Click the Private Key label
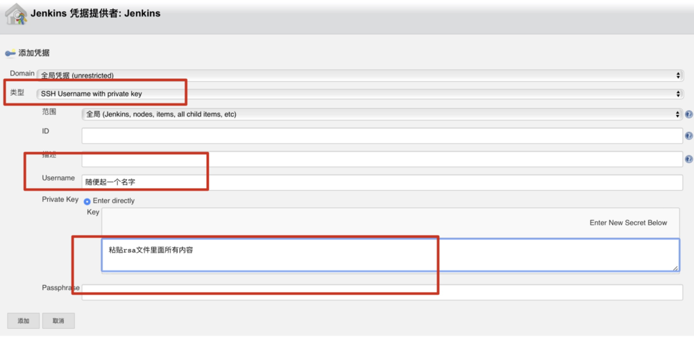The image size is (694, 342). pyautogui.click(x=60, y=199)
